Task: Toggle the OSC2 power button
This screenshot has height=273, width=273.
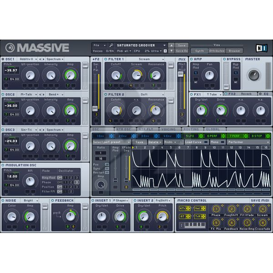Action: pyautogui.click(x=3, y=95)
